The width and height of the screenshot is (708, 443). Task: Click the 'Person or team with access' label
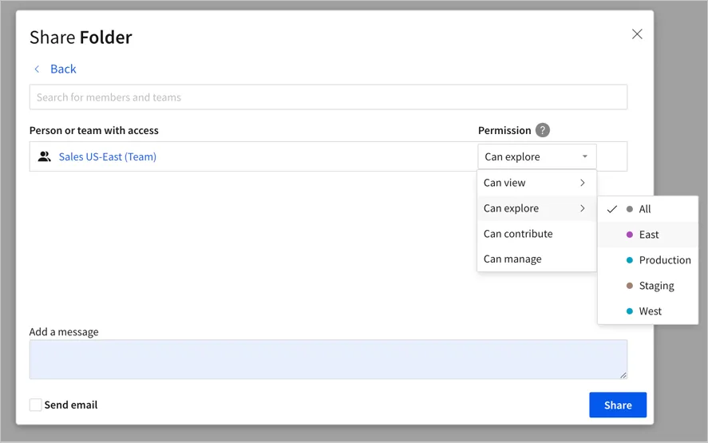tap(94, 131)
